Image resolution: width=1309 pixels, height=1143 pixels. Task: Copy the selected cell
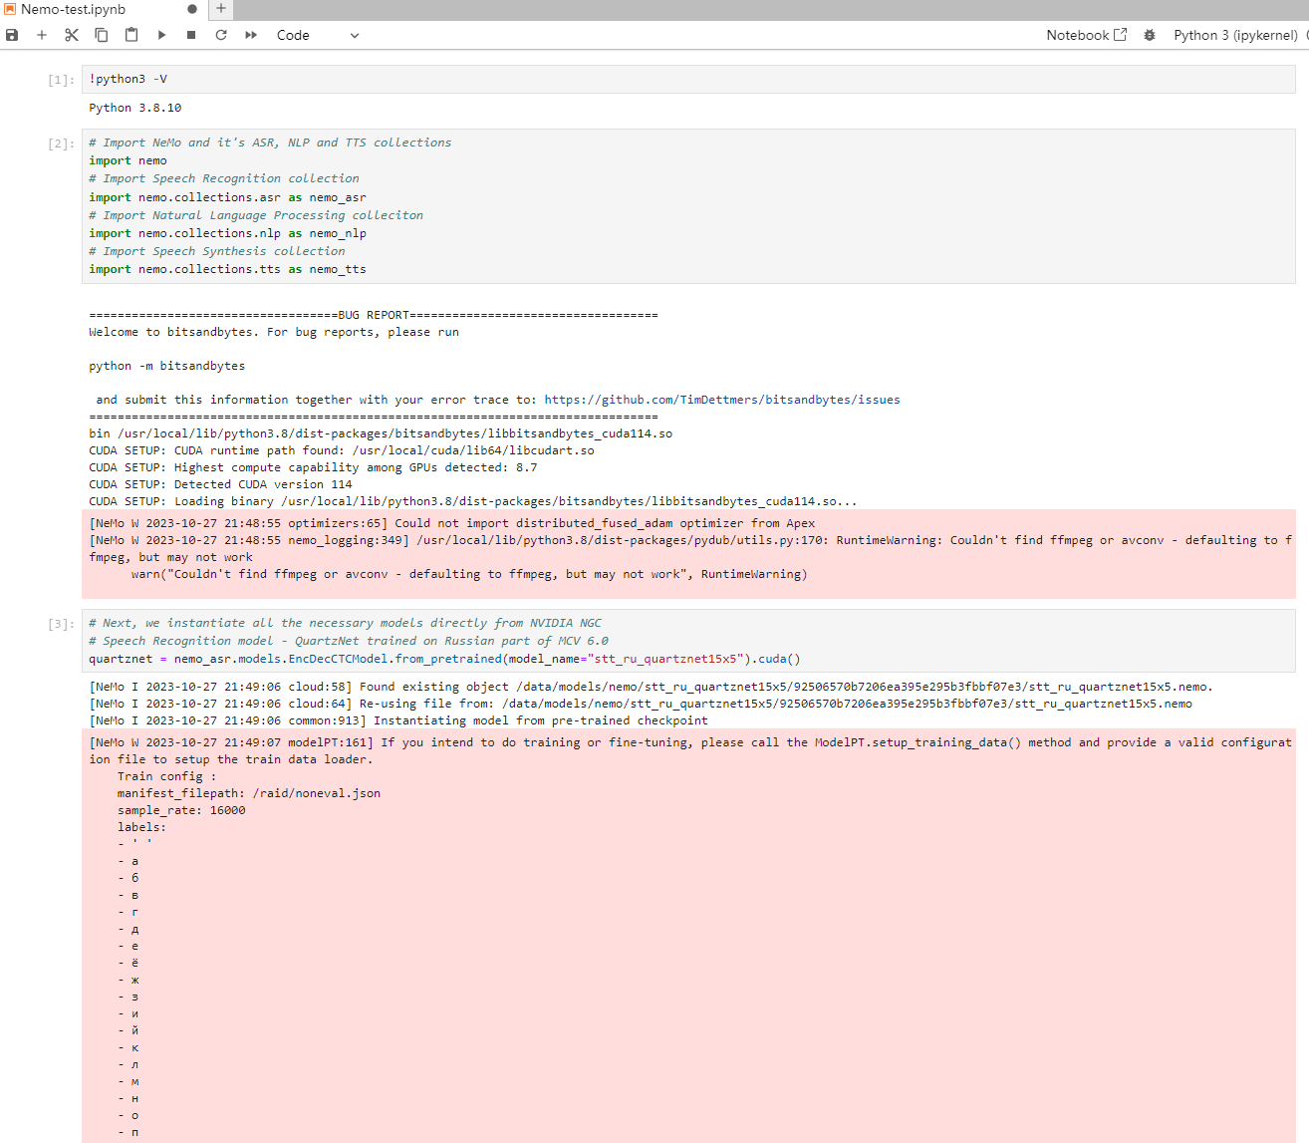point(102,35)
